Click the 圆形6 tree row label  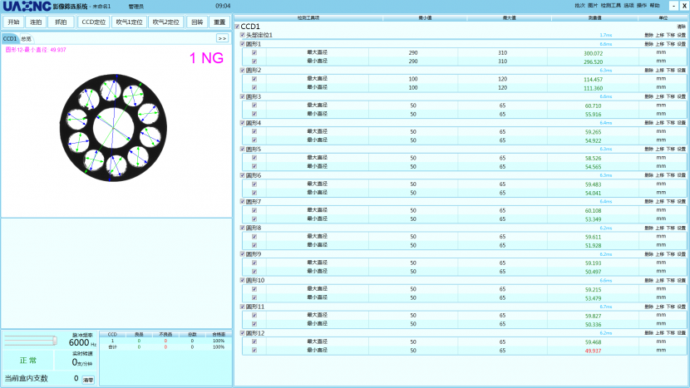point(254,175)
